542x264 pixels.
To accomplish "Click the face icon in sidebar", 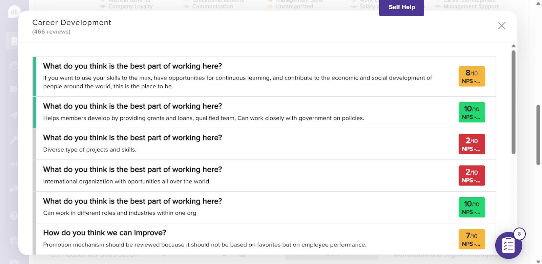I will tap(14, 65).
